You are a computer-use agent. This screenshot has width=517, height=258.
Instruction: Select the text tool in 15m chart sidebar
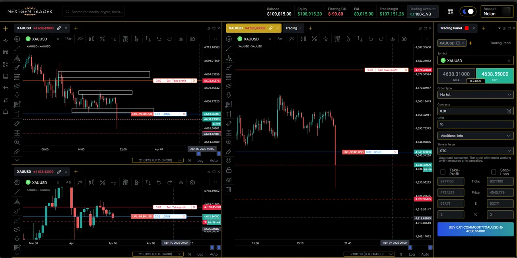tap(17, 114)
